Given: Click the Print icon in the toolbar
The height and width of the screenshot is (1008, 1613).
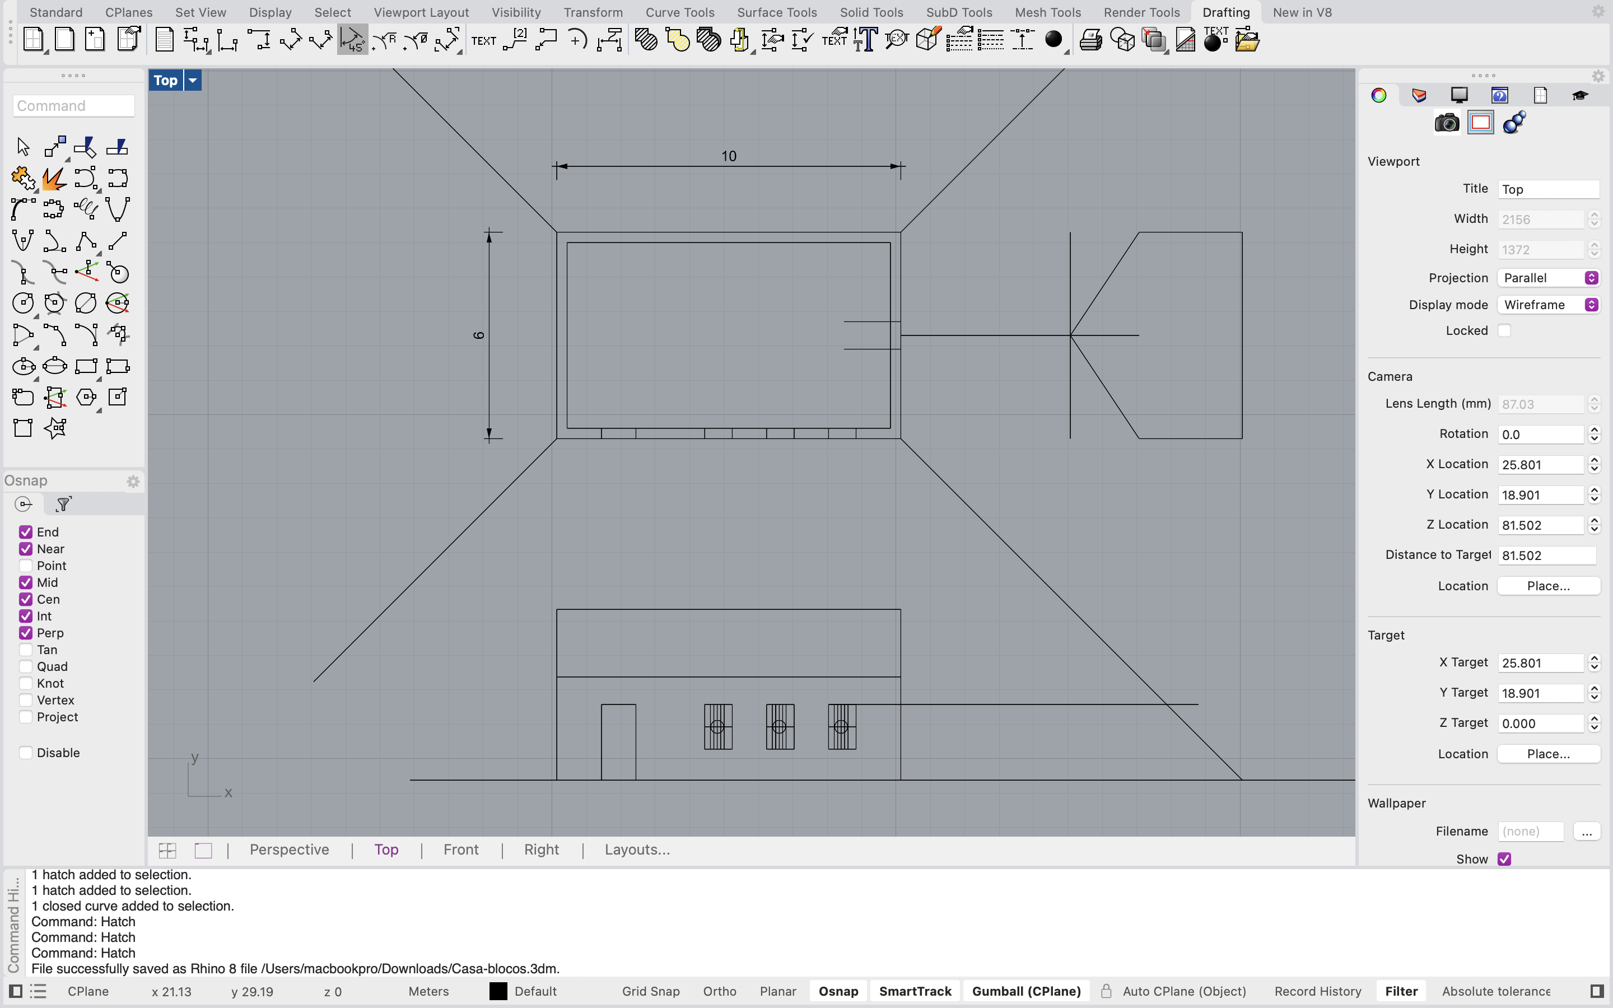Looking at the screenshot, I should click(x=1090, y=40).
